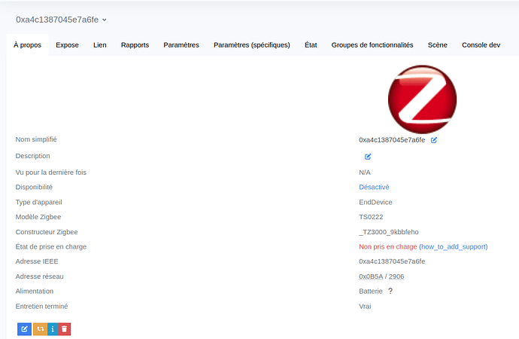
Task: Click the TS0222 Zigbee model value
Action: 371,217
